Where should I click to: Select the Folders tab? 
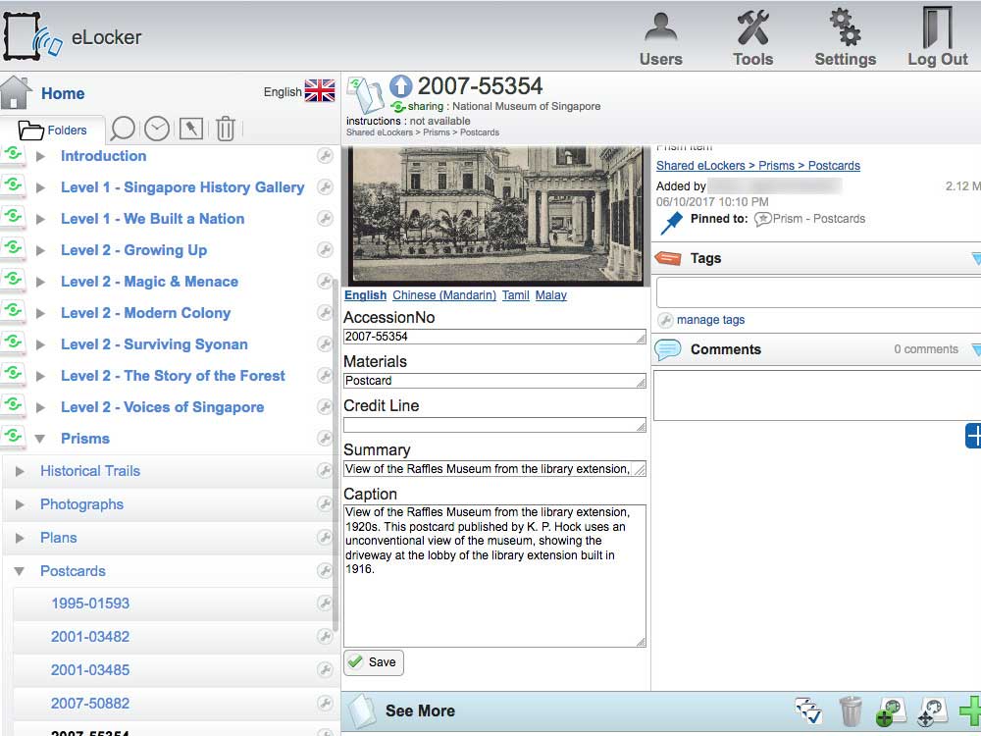pyautogui.click(x=53, y=131)
